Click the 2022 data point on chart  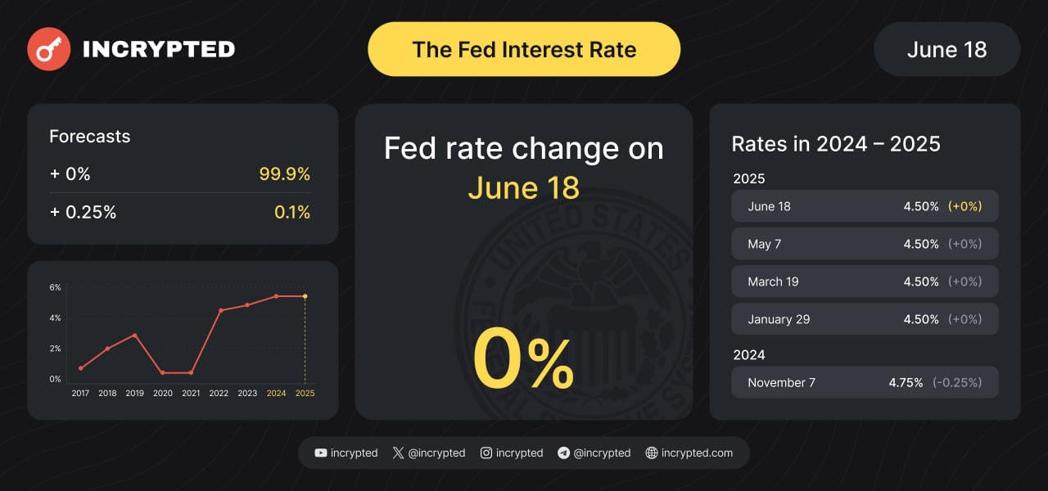click(220, 310)
